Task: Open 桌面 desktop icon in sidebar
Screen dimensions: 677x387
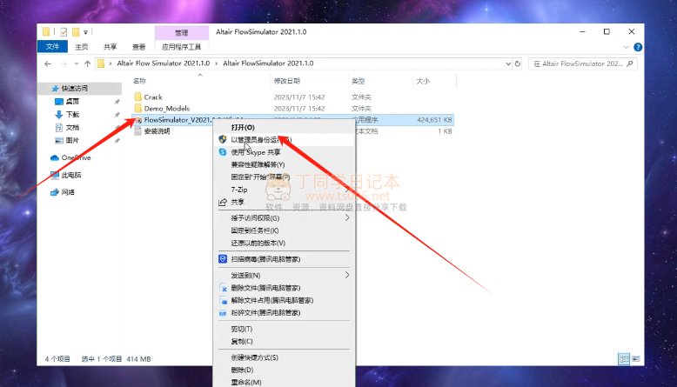Action: (59, 102)
